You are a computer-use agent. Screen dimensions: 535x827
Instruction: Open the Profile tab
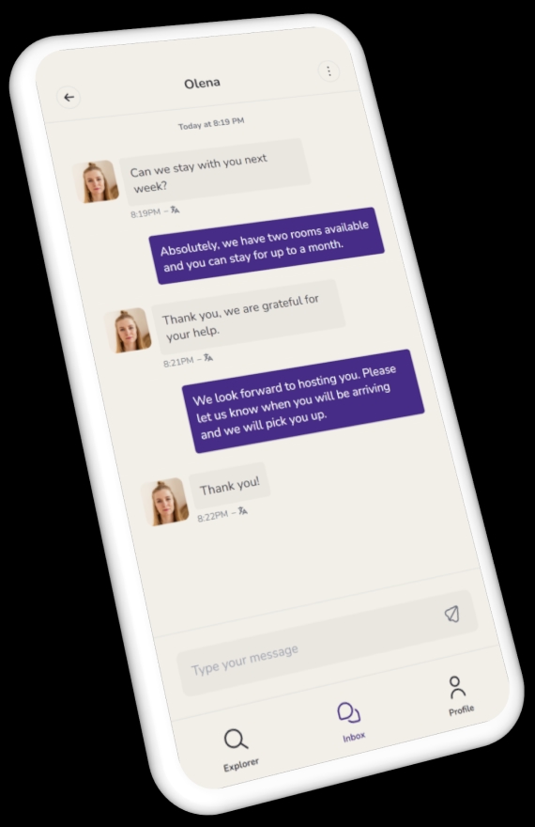459,695
